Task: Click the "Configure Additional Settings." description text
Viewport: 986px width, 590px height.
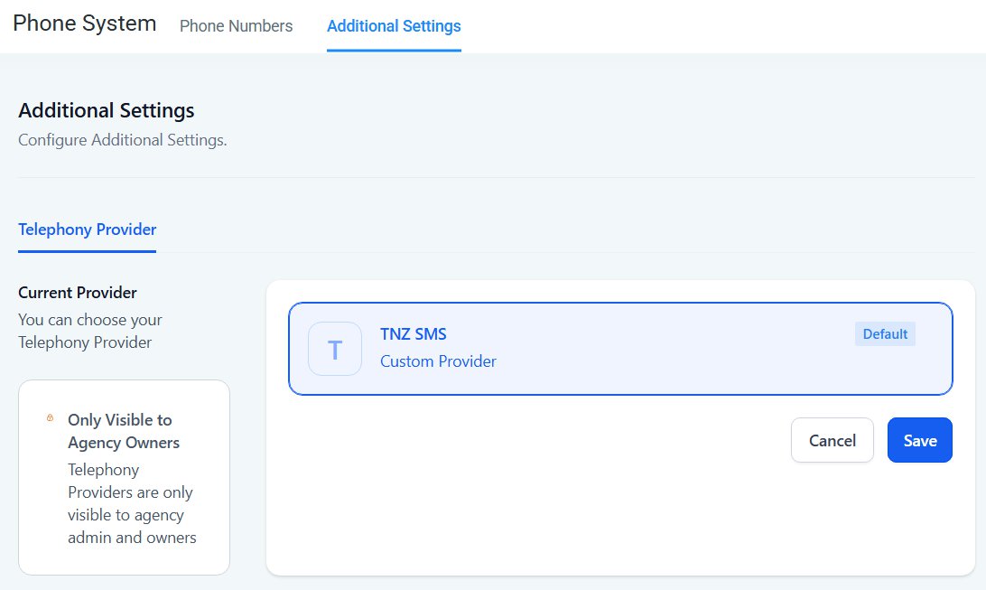Action: pyautogui.click(x=123, y=139)
